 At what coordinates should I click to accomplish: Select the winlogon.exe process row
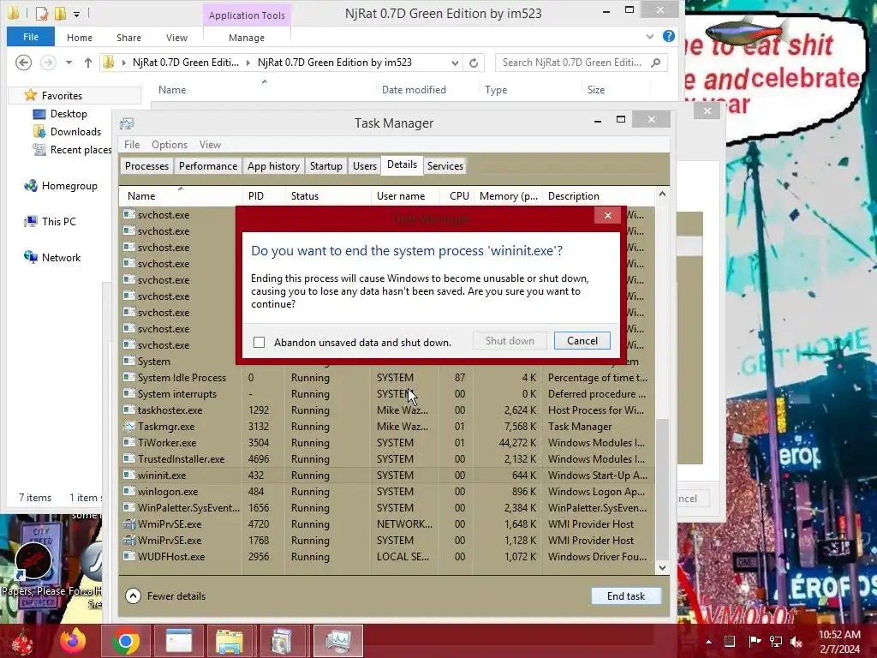coord(386,491)
